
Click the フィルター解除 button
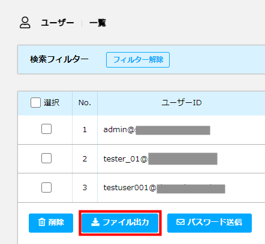(x=138, y=60)
